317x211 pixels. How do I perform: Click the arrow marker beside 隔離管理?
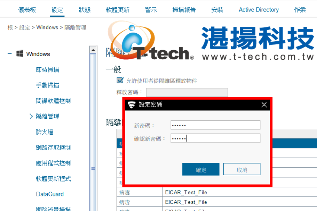31,116
